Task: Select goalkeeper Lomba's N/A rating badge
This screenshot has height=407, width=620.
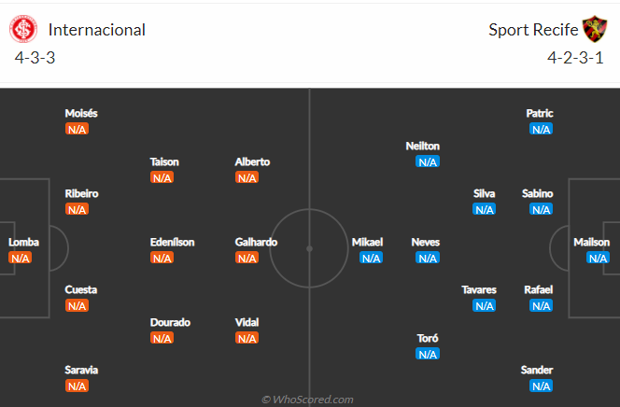Action: [x=20, y=258]
